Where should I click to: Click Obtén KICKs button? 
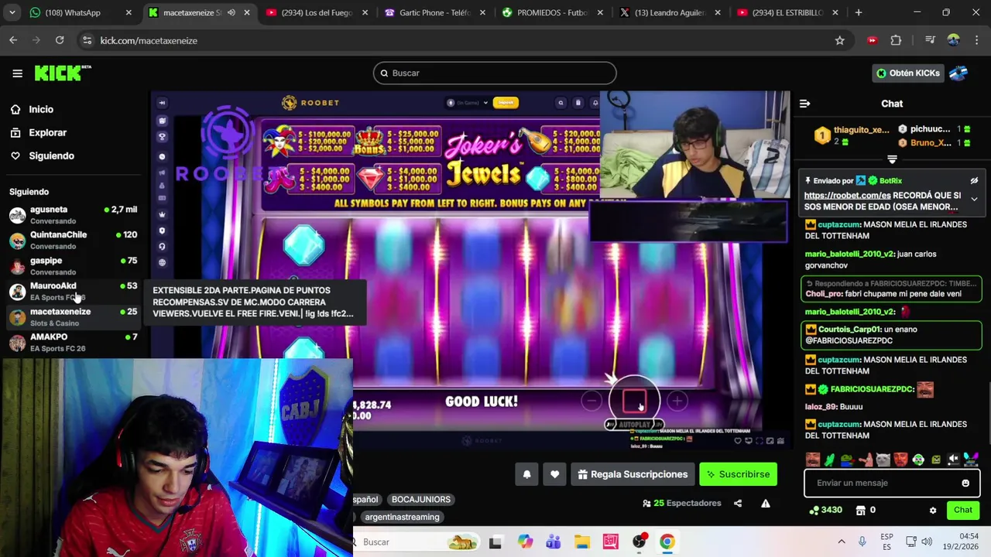[907, 73]
